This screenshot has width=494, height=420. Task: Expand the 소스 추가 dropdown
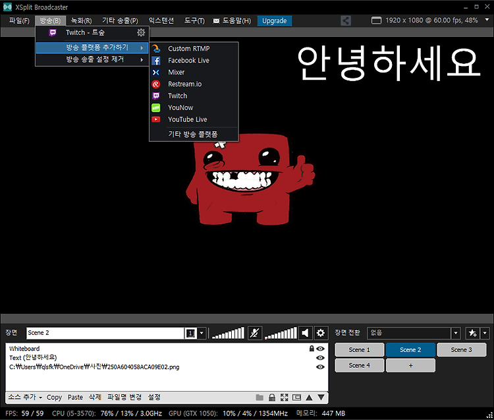(x=41, y=398)
